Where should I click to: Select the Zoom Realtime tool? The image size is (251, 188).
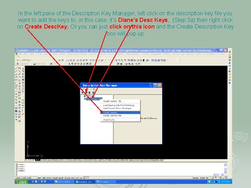pyautogui.click(x=119, y=60)
